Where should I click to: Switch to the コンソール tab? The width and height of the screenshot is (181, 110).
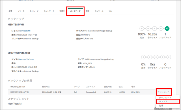tap(99, 11)
